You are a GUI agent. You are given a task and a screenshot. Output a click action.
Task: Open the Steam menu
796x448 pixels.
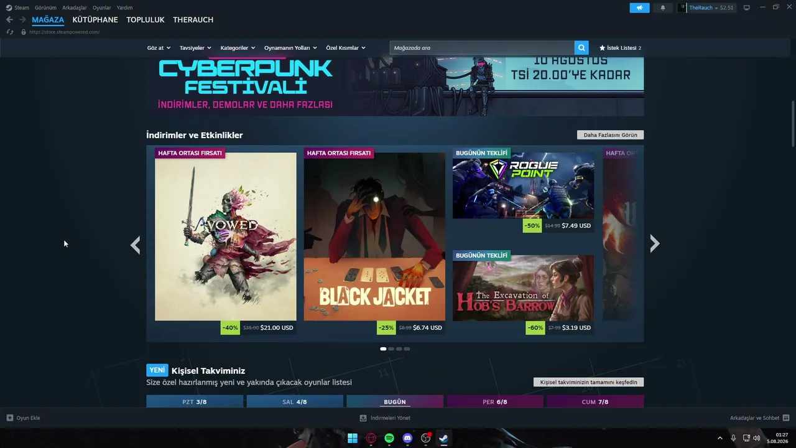pyautogui.click(x=22, y=7)
